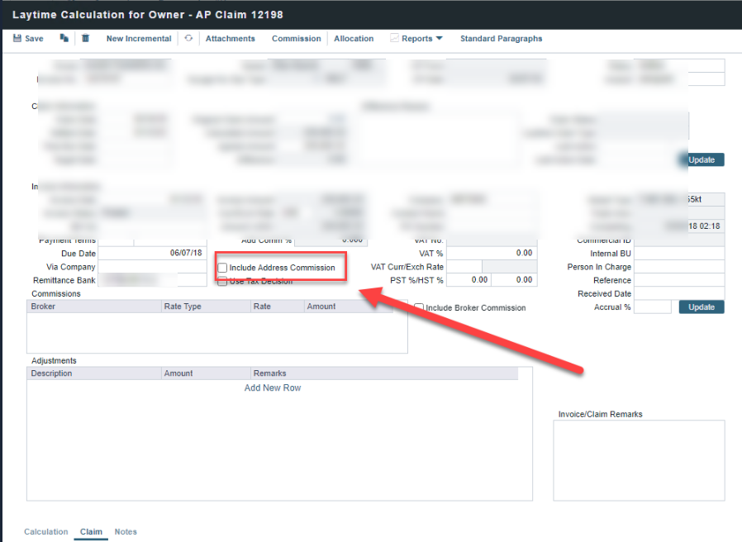
Task: Open Attachments from the toolbar
Action: [231, 39]
